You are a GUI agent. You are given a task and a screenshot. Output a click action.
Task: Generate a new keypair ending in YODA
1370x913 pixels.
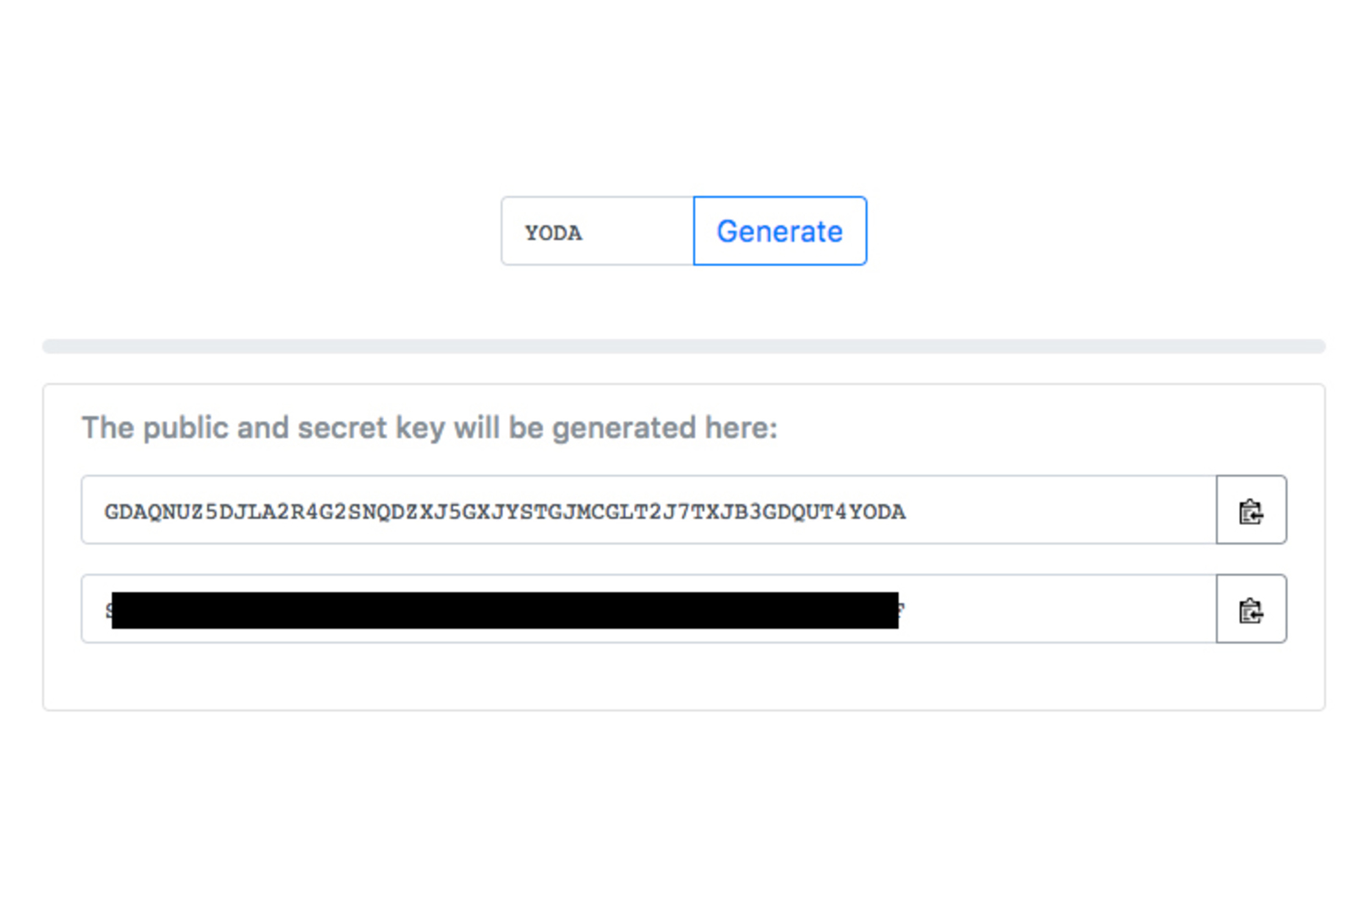pyautogui.click(x=779, y=231)
